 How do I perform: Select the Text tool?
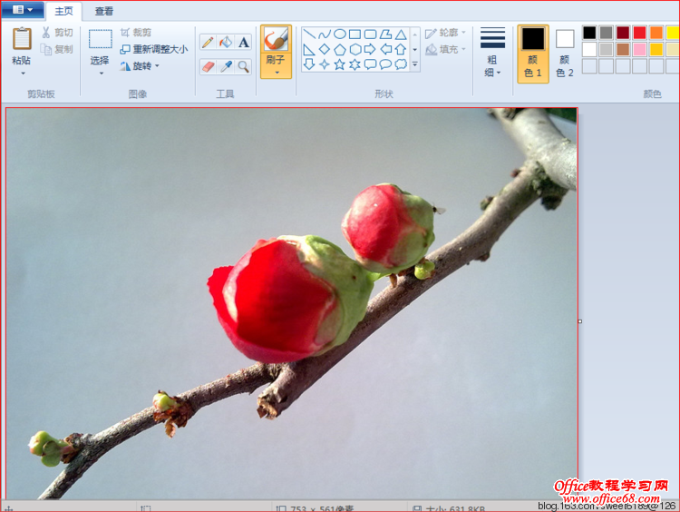point(244,43)
